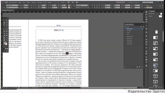Toggle Subscript formatting
The height and width of the screenshot is (93, 165).
point(34,7)
